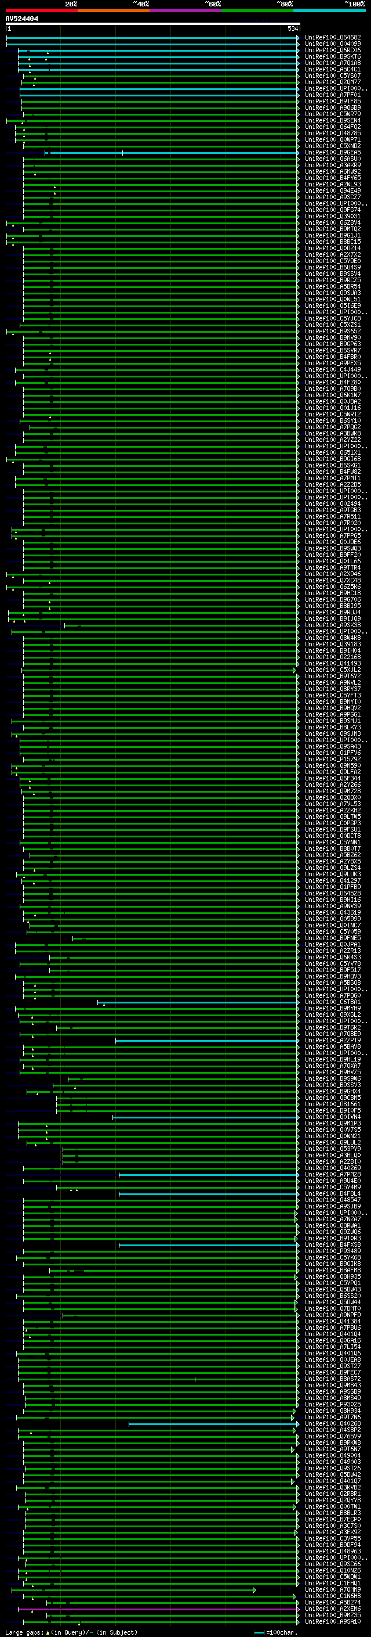371x1637 pixels.
Task: Open hit UniRef100_O04099
Action: click(x=333, y=44)
